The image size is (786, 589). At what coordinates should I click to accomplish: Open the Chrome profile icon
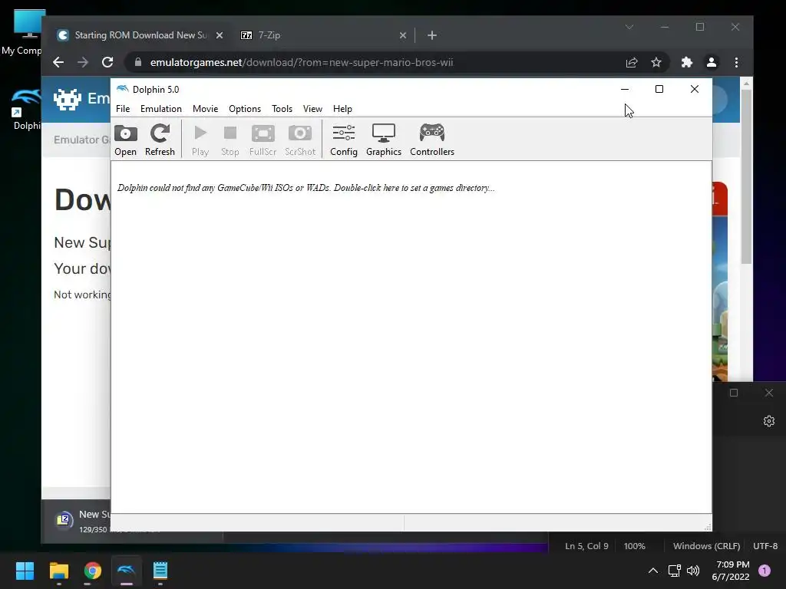pyautogui.click(x=712, y=62)
